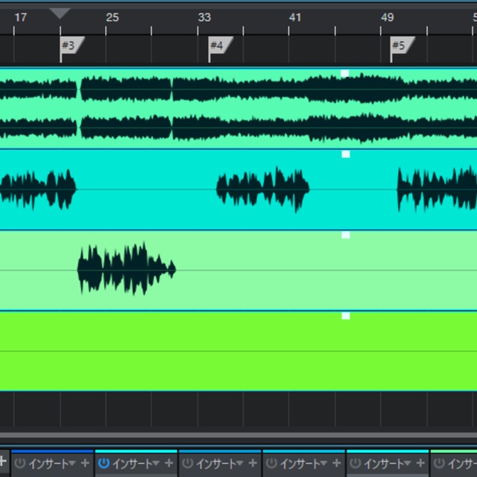This screenshot has height=477, width=477.
Task: Disable the blue active insert power button
Action: (x=104, y=464)
